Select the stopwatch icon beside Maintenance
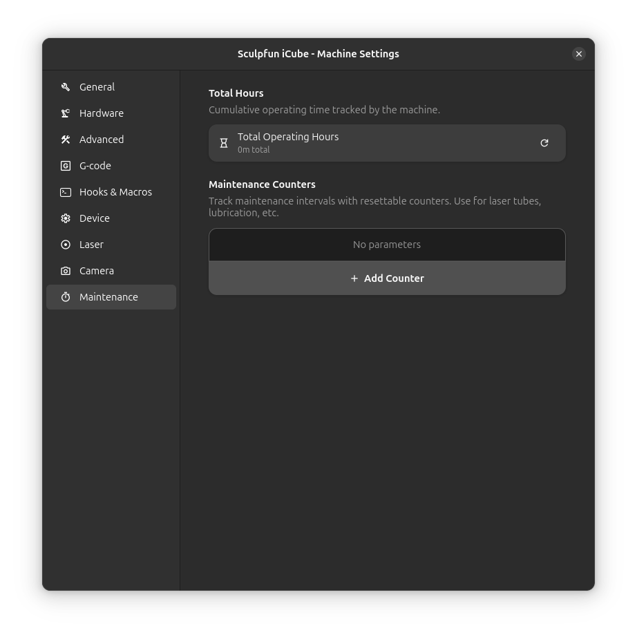Image resolution: width=637 pixels, height=637 pixels. (x=66, y=297)
